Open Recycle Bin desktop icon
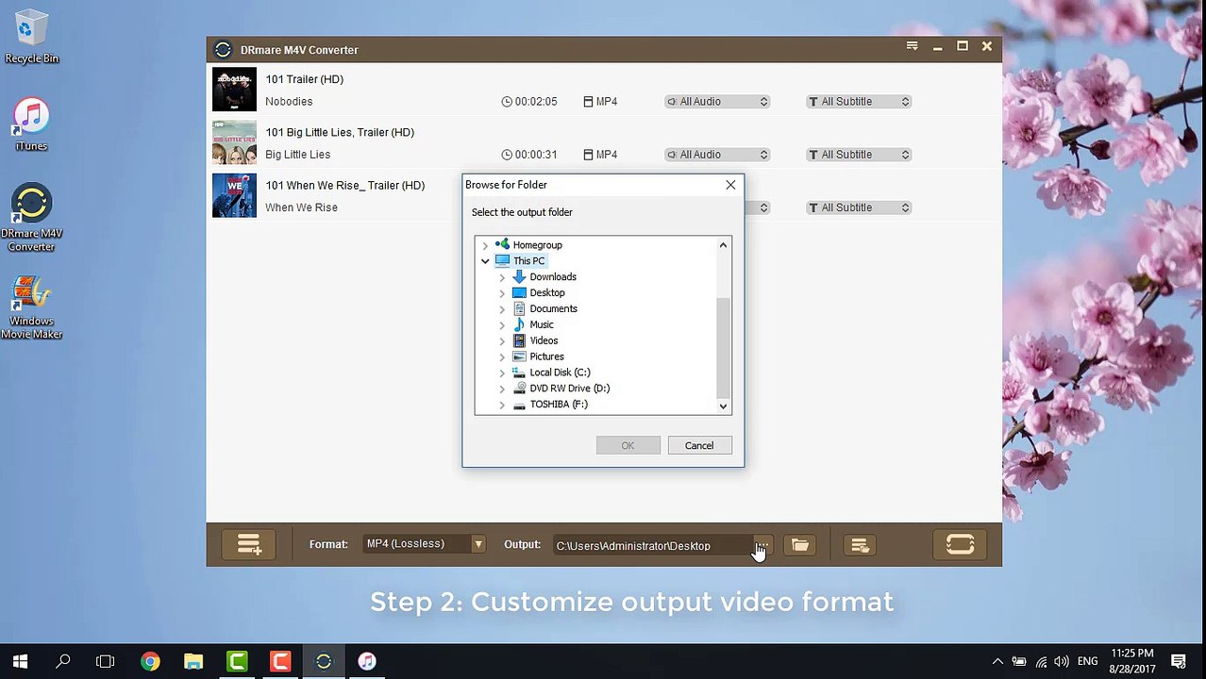This screenshot has width=1206, height=679. [x=31, y=38]
